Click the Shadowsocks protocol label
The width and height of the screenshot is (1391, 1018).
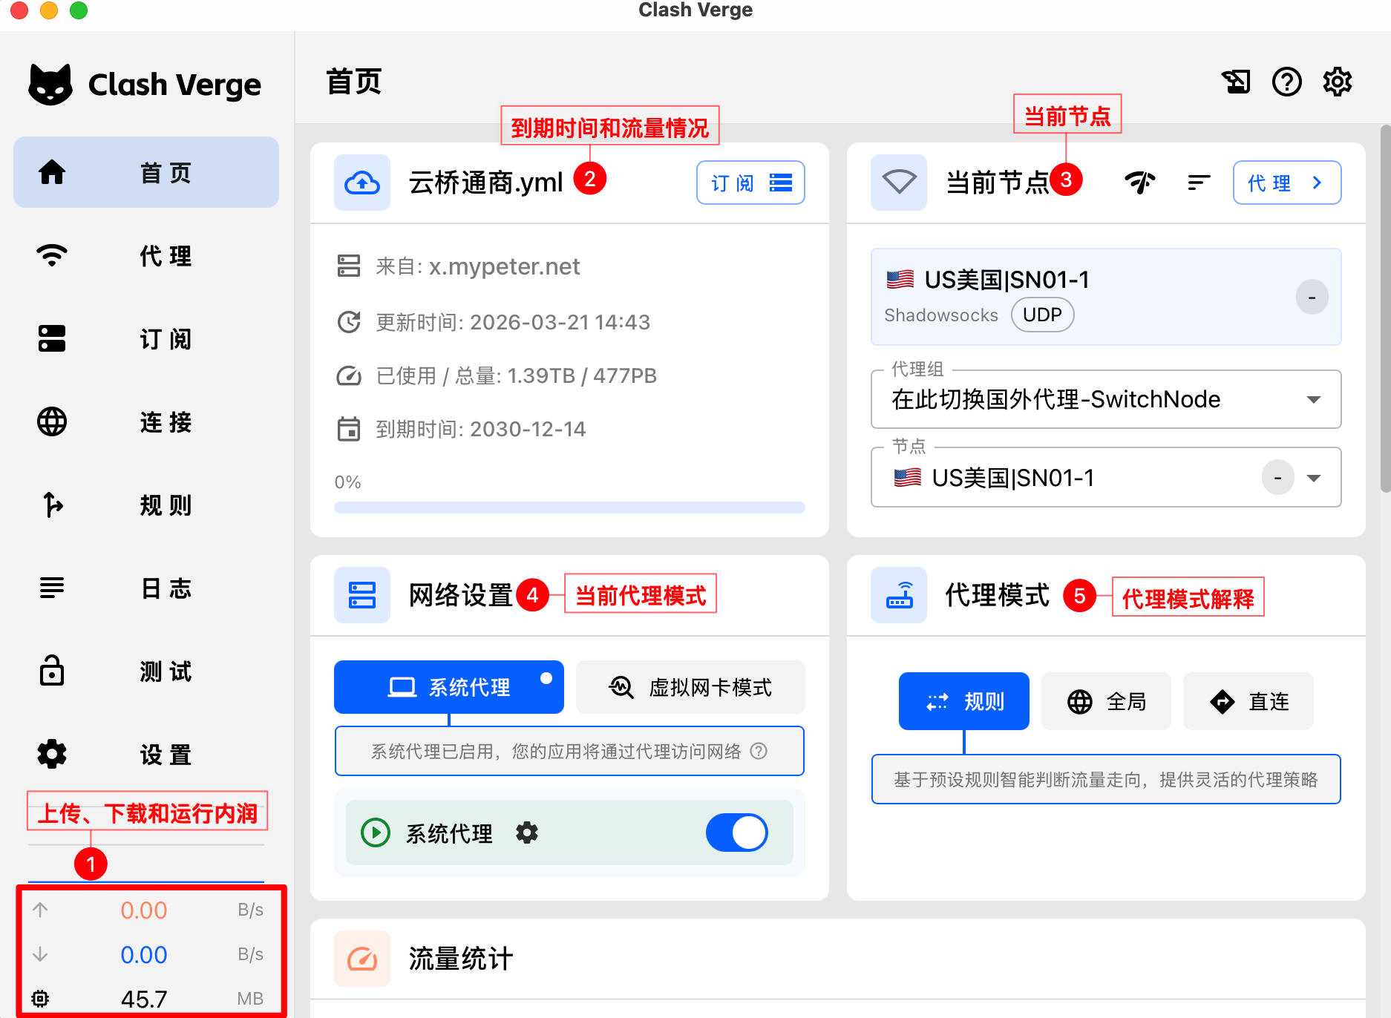coord(941,315)
